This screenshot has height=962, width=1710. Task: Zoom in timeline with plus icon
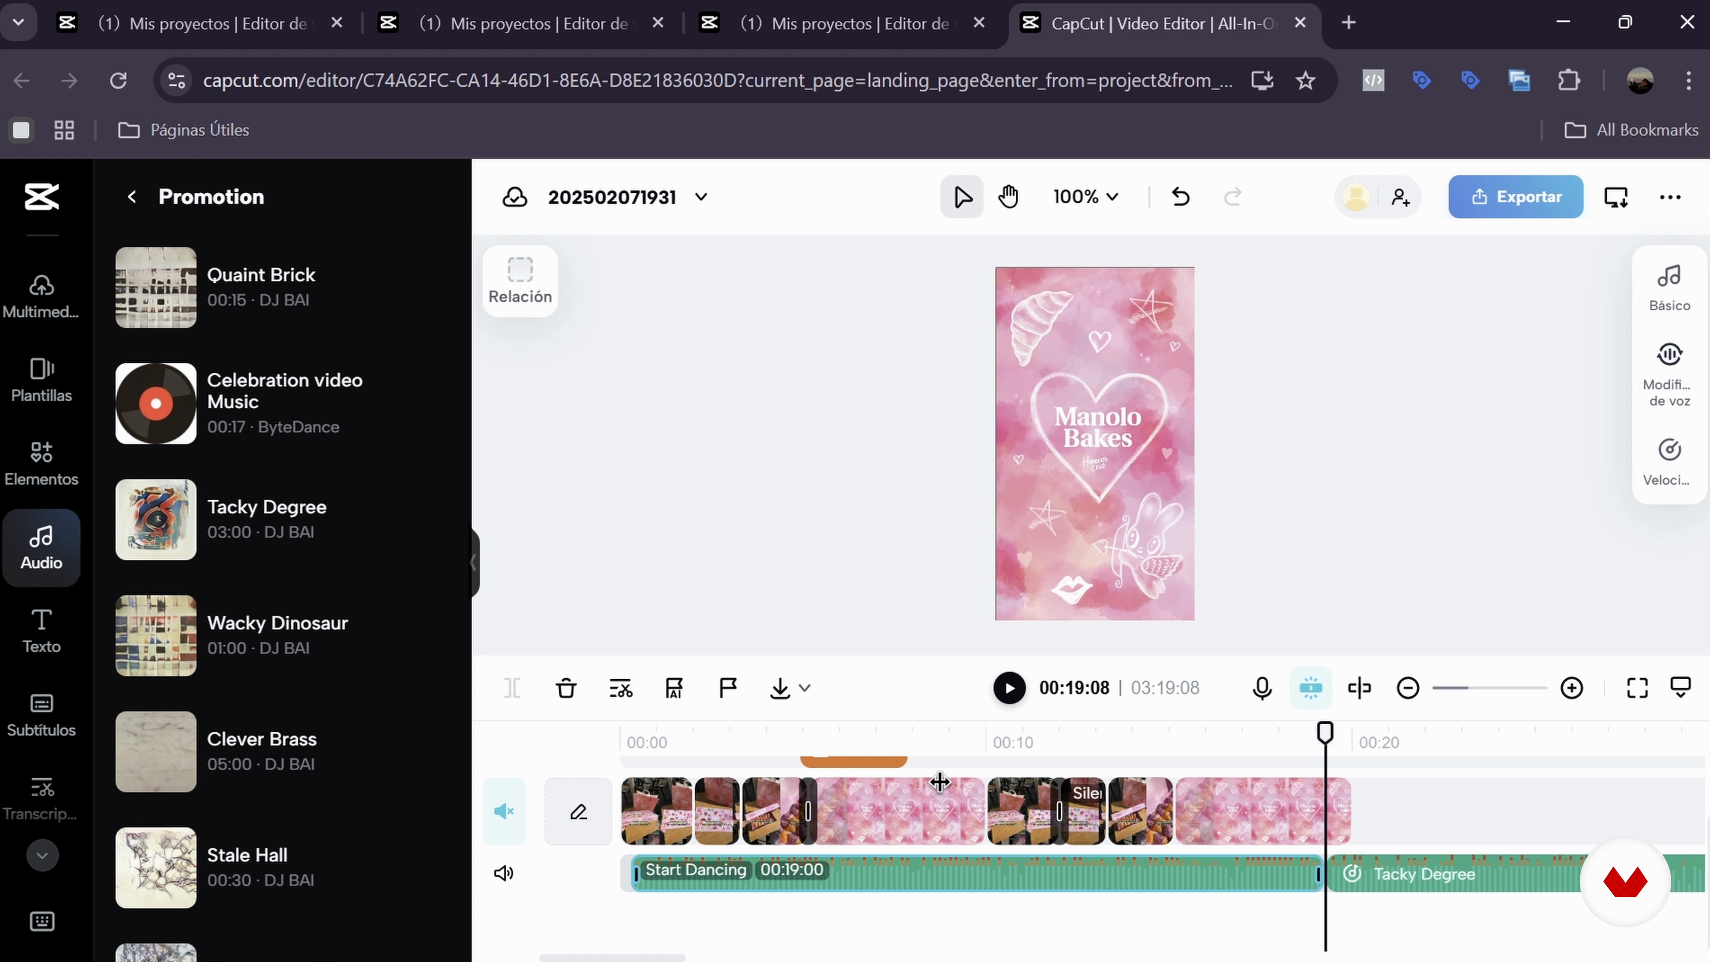coord(1572,688)
